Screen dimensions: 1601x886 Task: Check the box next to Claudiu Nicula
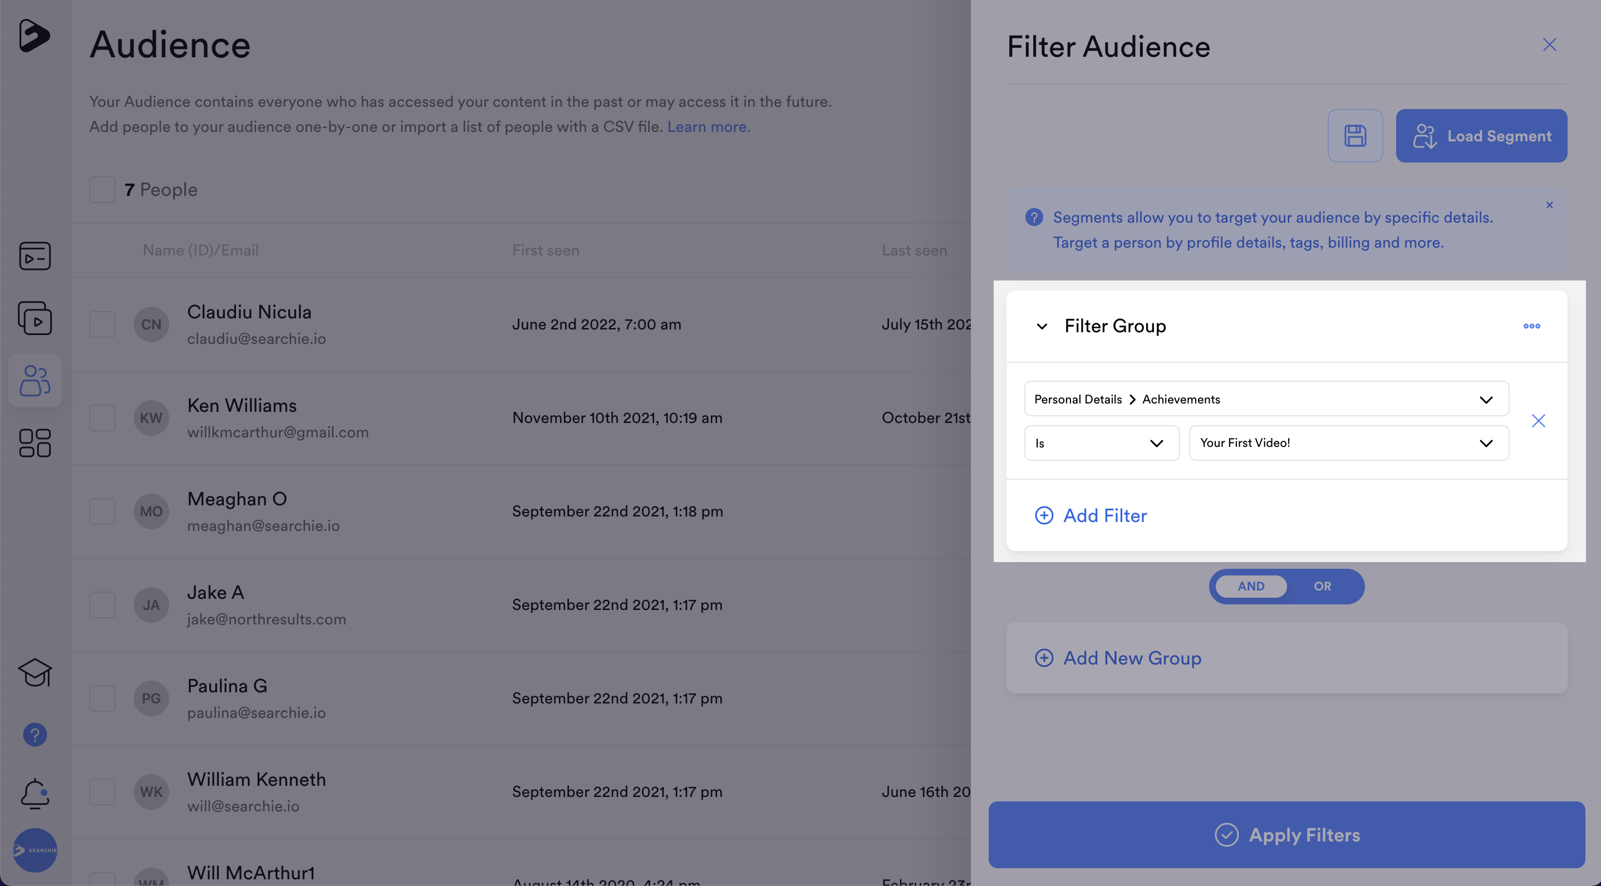102,324
